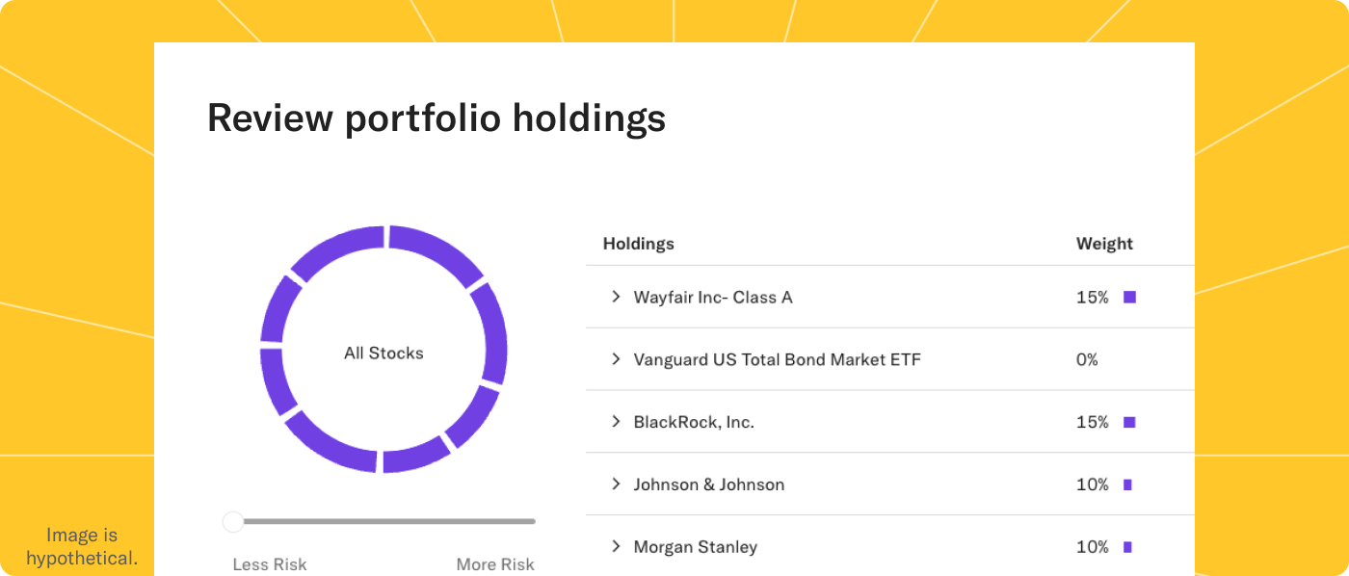Click the risk slider handle
This screenshot has height=576, width=1349.
[232, 521]
